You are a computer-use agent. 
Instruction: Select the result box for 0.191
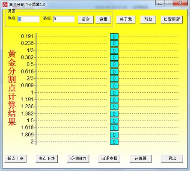[x=114, y=37]
